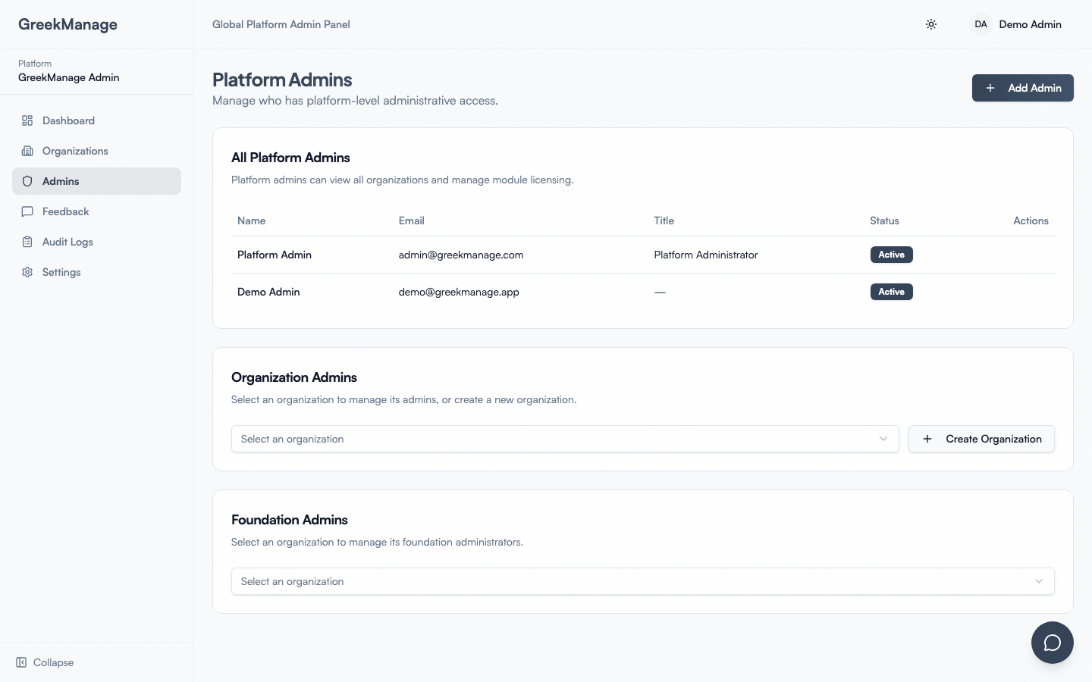The image size is (1092, 682).
Task: Expand the Foundation Admins organization selector
Action: pyautogui.click(x=642, y=581)
